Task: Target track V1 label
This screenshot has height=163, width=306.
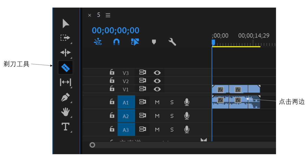Action: coord(126,89)
